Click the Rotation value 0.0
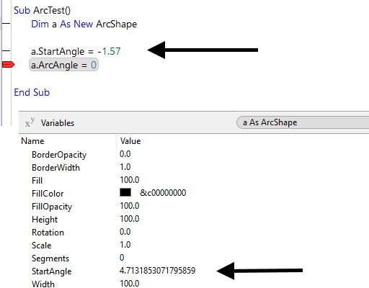Image resolution: width=369 pixels, height=288 pixels. [x=125, y=232]
